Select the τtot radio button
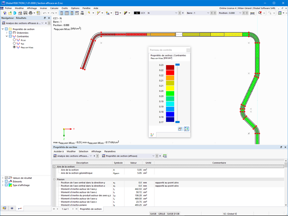288x216 pixels. (14, 44)
